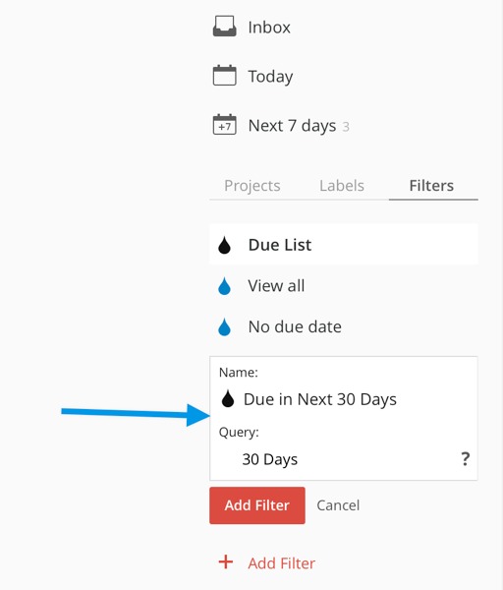This screenshot has height=590, width=503.
Task: Open the Due List filter
Action: [x=344, y=245]
